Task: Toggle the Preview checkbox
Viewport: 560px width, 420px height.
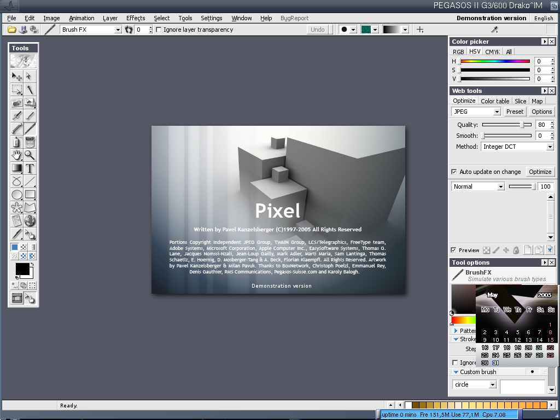Action: coord(453,250)
